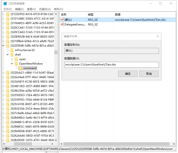Expand the {5220cb21-c88d-11cf key
The height and width of the screenshot is (153, 178).
point(3,73)
